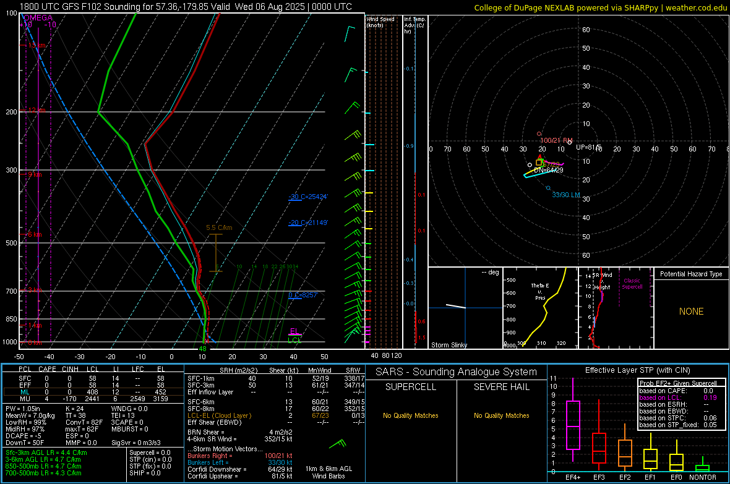
Task: Click the green 48 surface dewpoint value
Action: (x=202, y=349)
